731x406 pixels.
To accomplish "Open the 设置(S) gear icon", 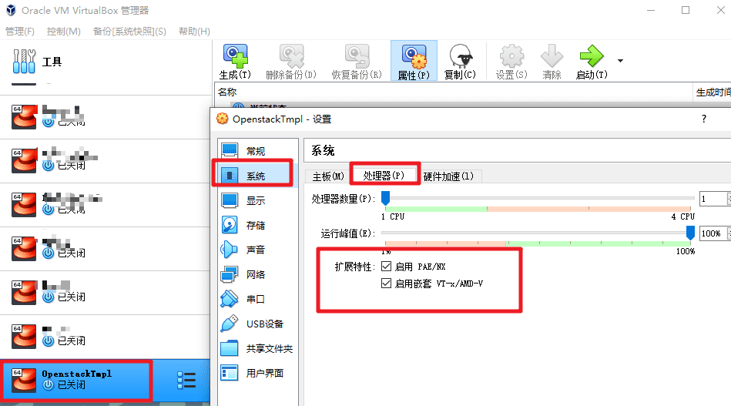I will pos(511,56).
